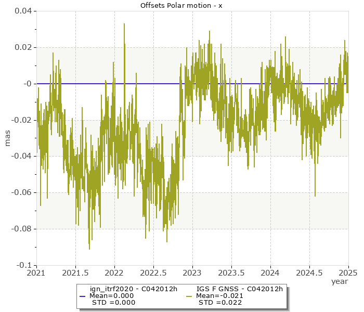Viewport: 364px width, 312px height.
Task: Click the -0.1 y-axis tick label
Action: [x=24, y=265]
